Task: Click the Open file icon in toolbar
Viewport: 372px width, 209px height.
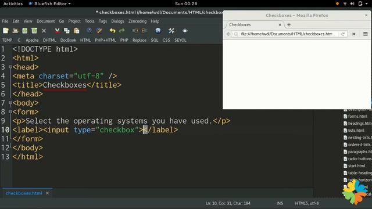Action: click(15, 31)
